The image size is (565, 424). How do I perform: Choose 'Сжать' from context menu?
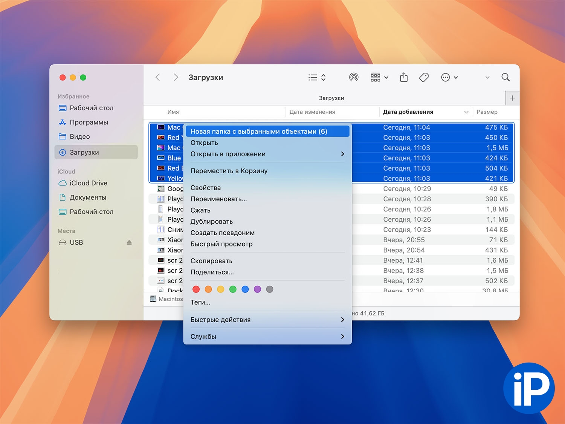200,210
